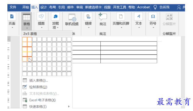Image resolution: width=193 pixels, height=111 pixels.
Task: Open the 帮助 (Help) tab
Action: pos(132,7)
